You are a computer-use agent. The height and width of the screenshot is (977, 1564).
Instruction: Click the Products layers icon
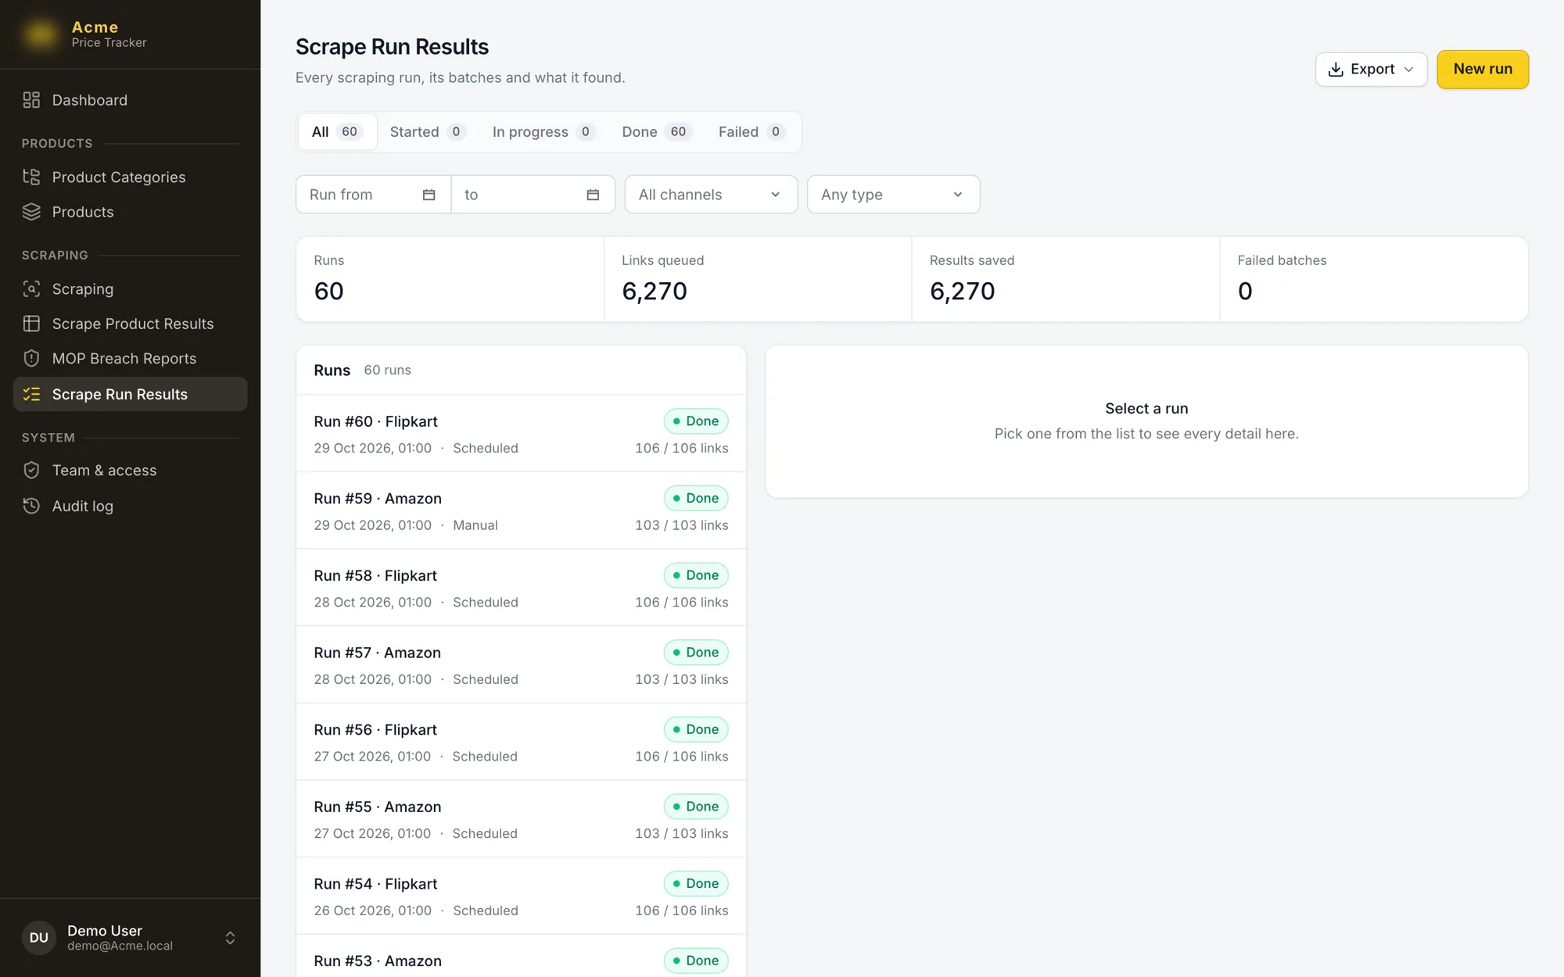tap(31, 212)
